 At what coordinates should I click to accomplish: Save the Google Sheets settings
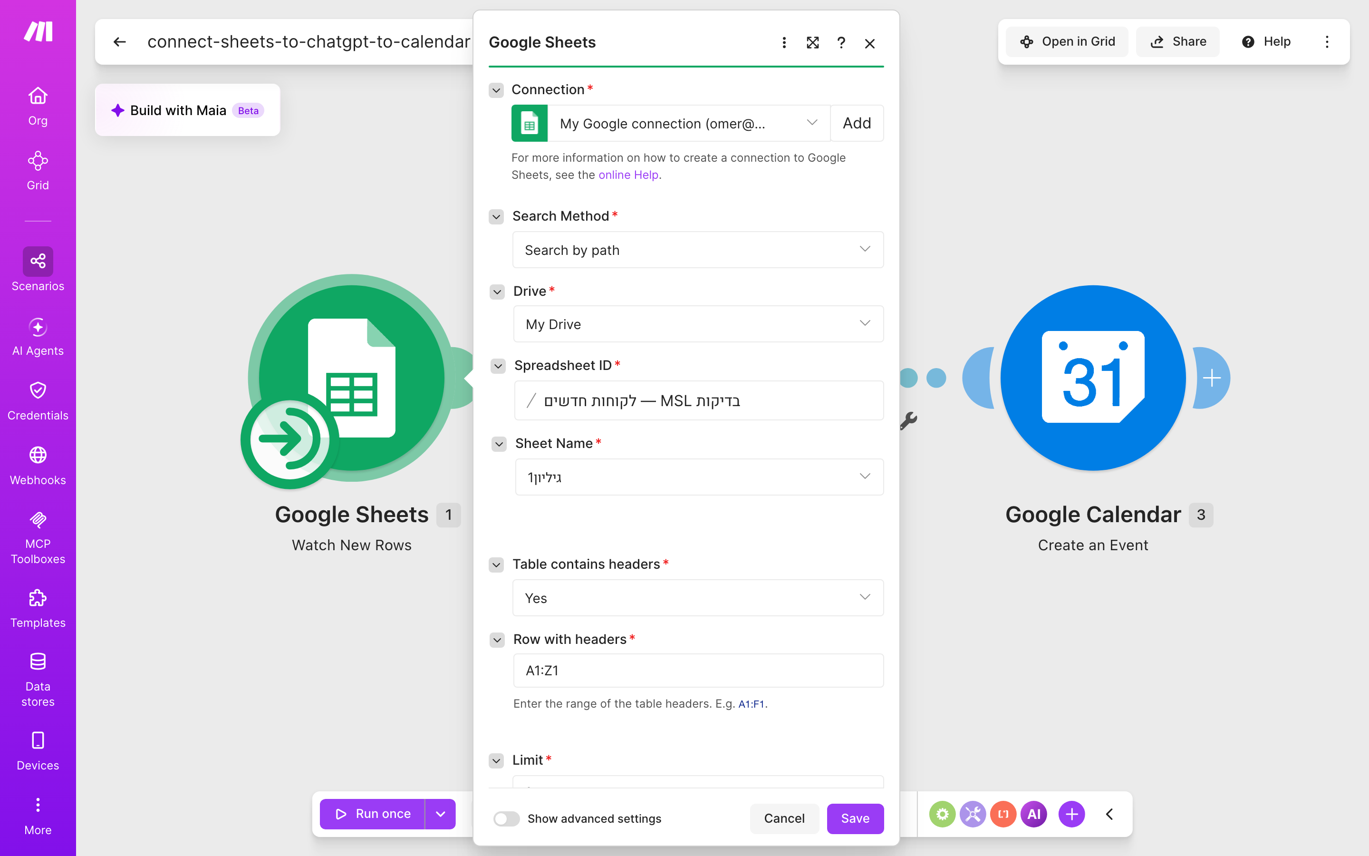[x=855, y=818]
